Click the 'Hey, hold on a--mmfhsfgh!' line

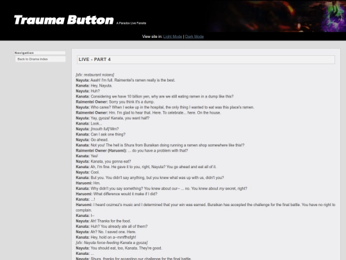click(106, 238)
